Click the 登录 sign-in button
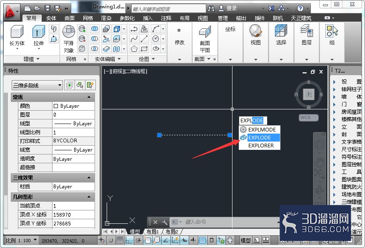Screen dimensions: 365x248 coord(227,8)
